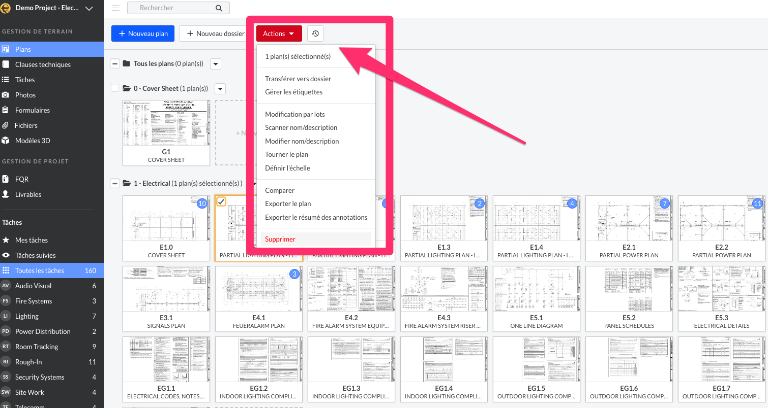Click the annotation count badge on E1.0
Viewport: 768px width, 408px height.
(x=202, y=203)
